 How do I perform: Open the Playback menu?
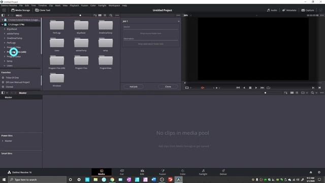74,6
